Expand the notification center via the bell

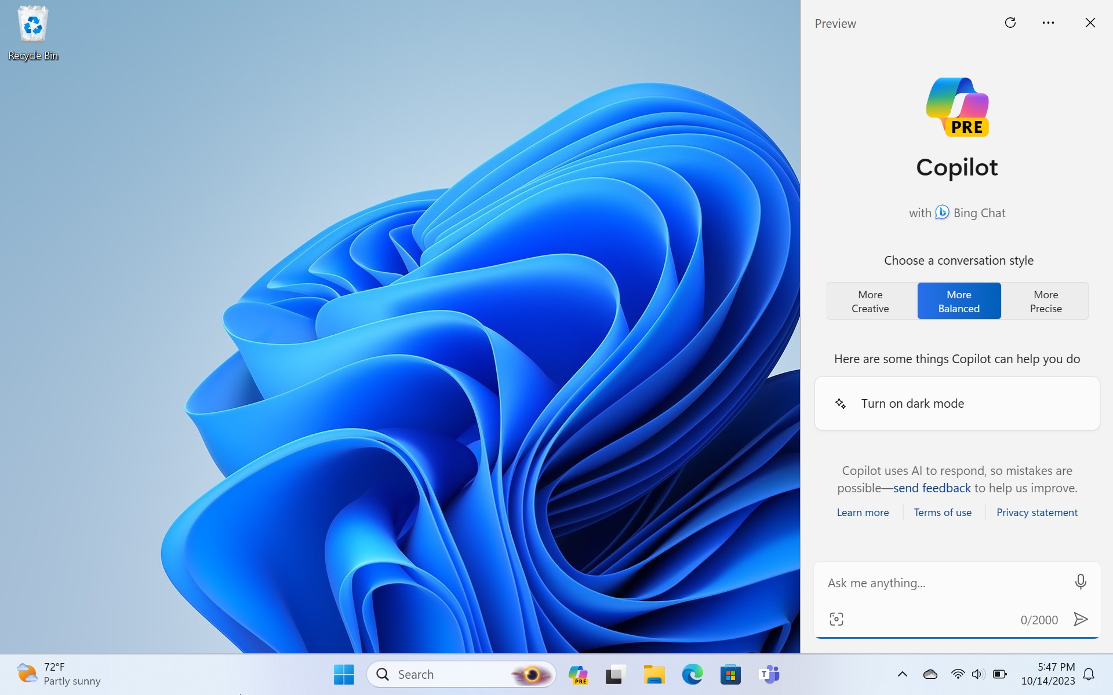click(1089, 674)
